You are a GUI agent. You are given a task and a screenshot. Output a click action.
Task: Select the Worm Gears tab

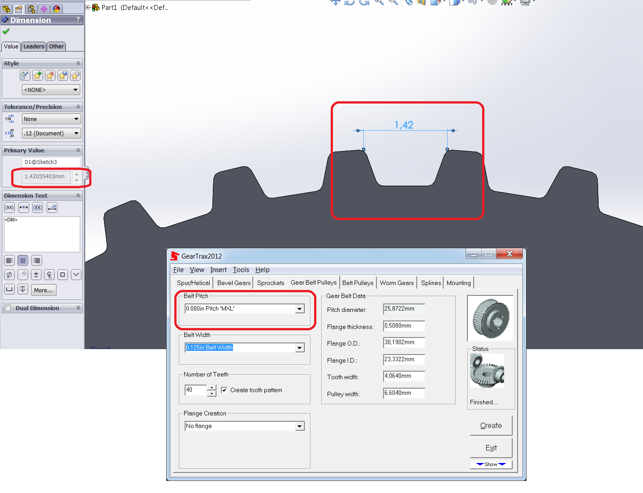point(397,283)
